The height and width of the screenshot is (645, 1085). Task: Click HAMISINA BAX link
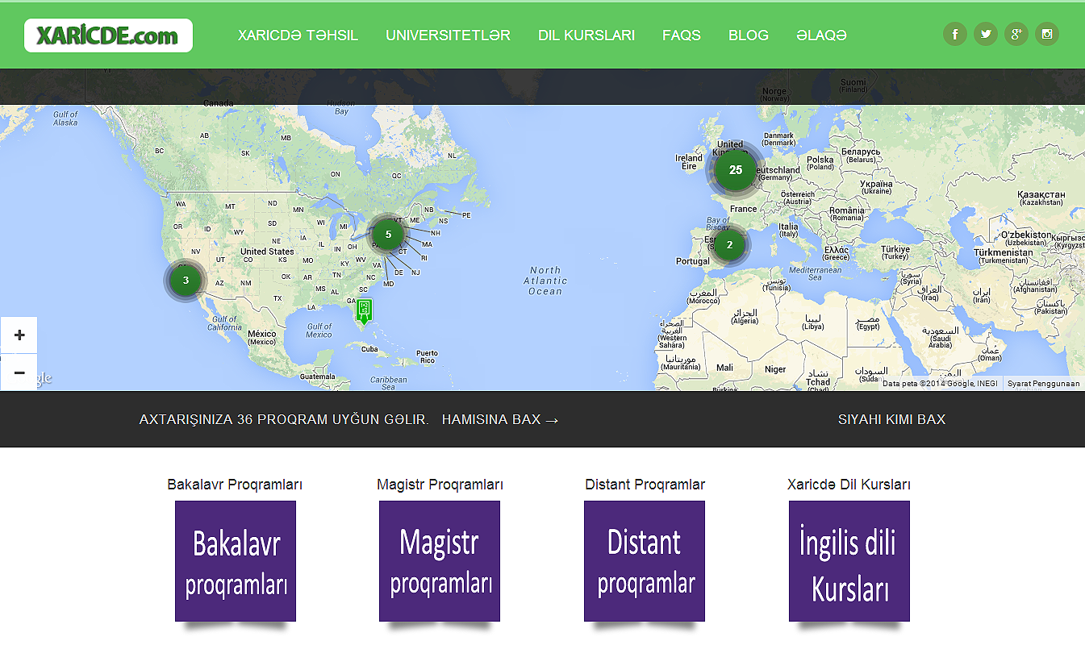coord(500,420)
